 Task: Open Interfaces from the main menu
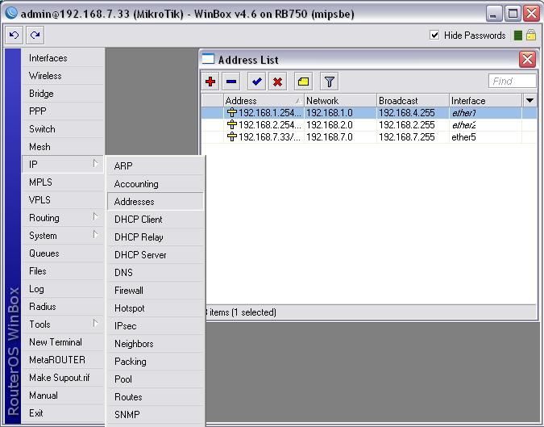[63, 58]
